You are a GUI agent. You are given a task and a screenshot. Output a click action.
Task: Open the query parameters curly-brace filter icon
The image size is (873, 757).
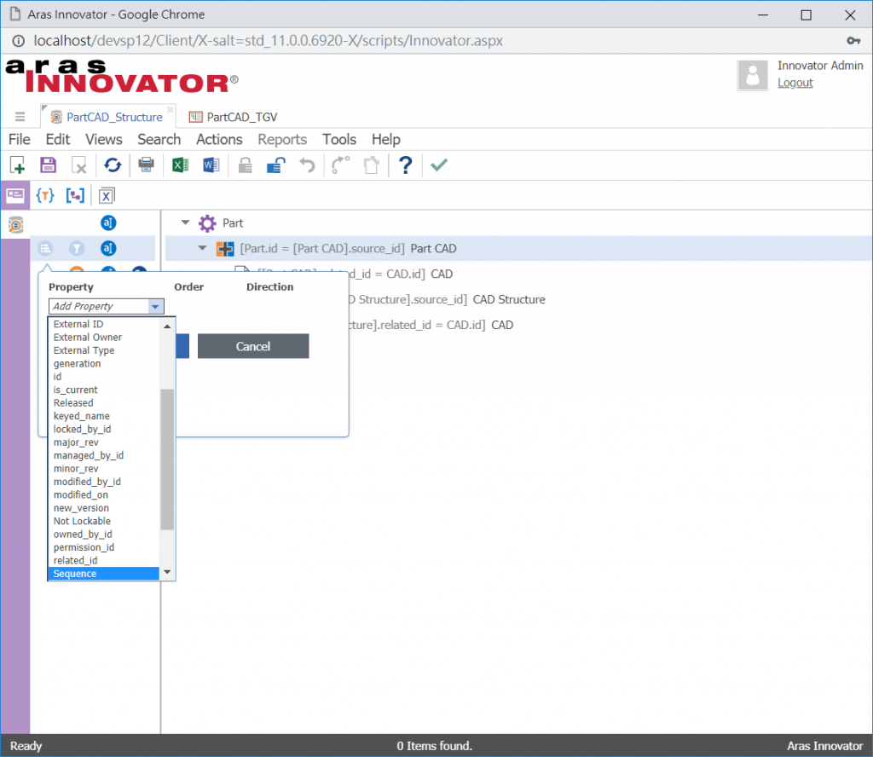(x=45, y=195)
